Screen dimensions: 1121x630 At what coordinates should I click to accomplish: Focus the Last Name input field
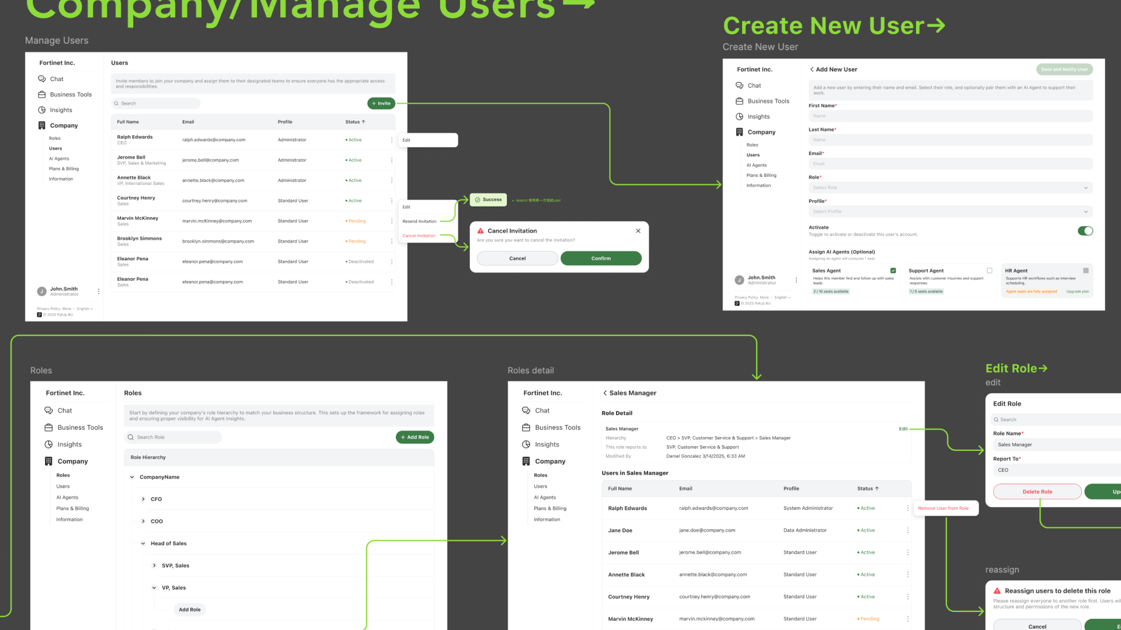coord(951,140)
